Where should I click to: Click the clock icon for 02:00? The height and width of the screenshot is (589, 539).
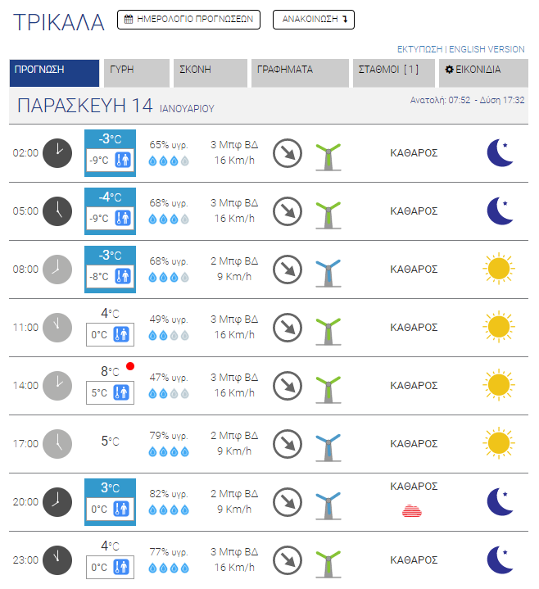pyautogui.click(x=57, y=152)
